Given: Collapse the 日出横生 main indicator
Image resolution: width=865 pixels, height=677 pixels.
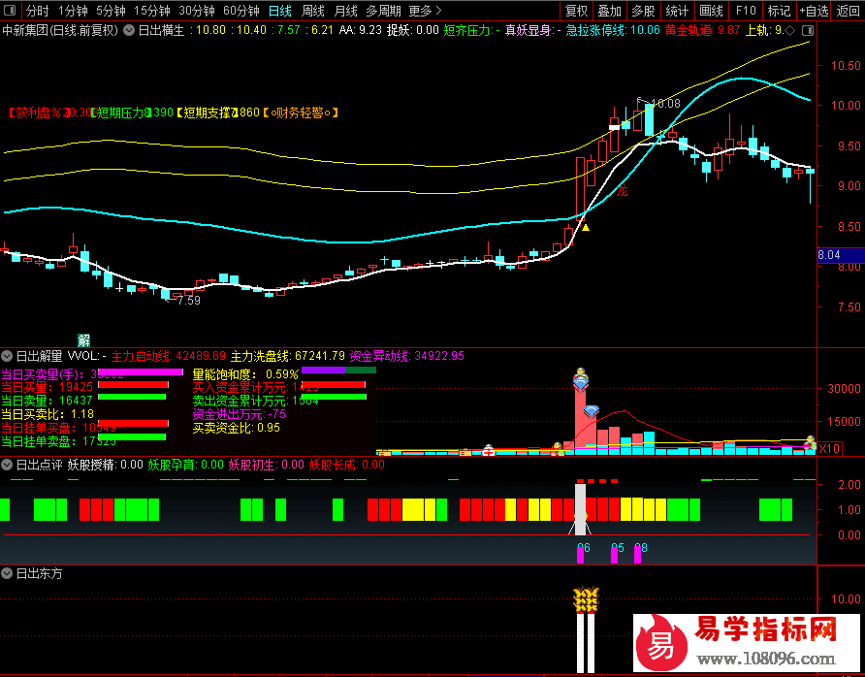Looking at the screenshot, I should 128,30.
